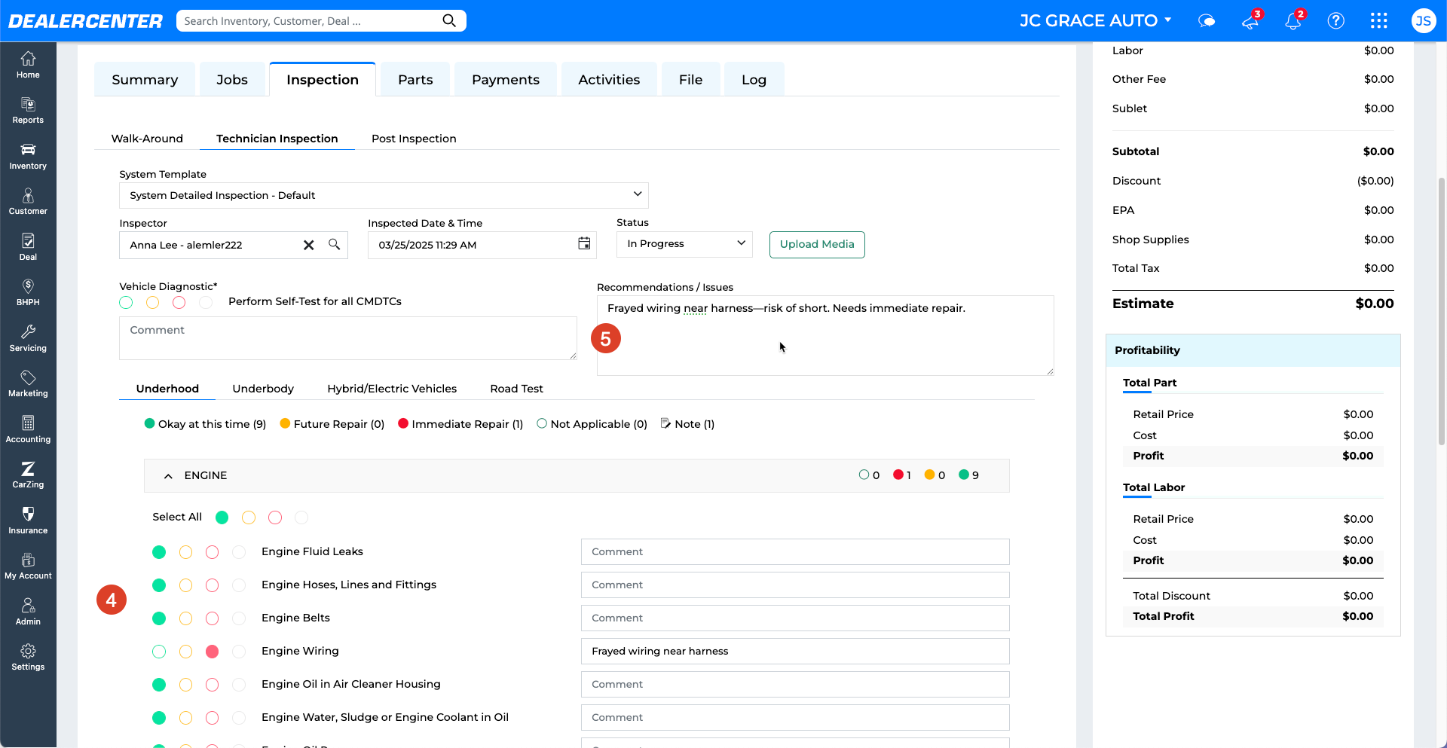The image size is (1447, 748).
Task: Switch to the Underbody tab
Action: (x=263, y=389)
